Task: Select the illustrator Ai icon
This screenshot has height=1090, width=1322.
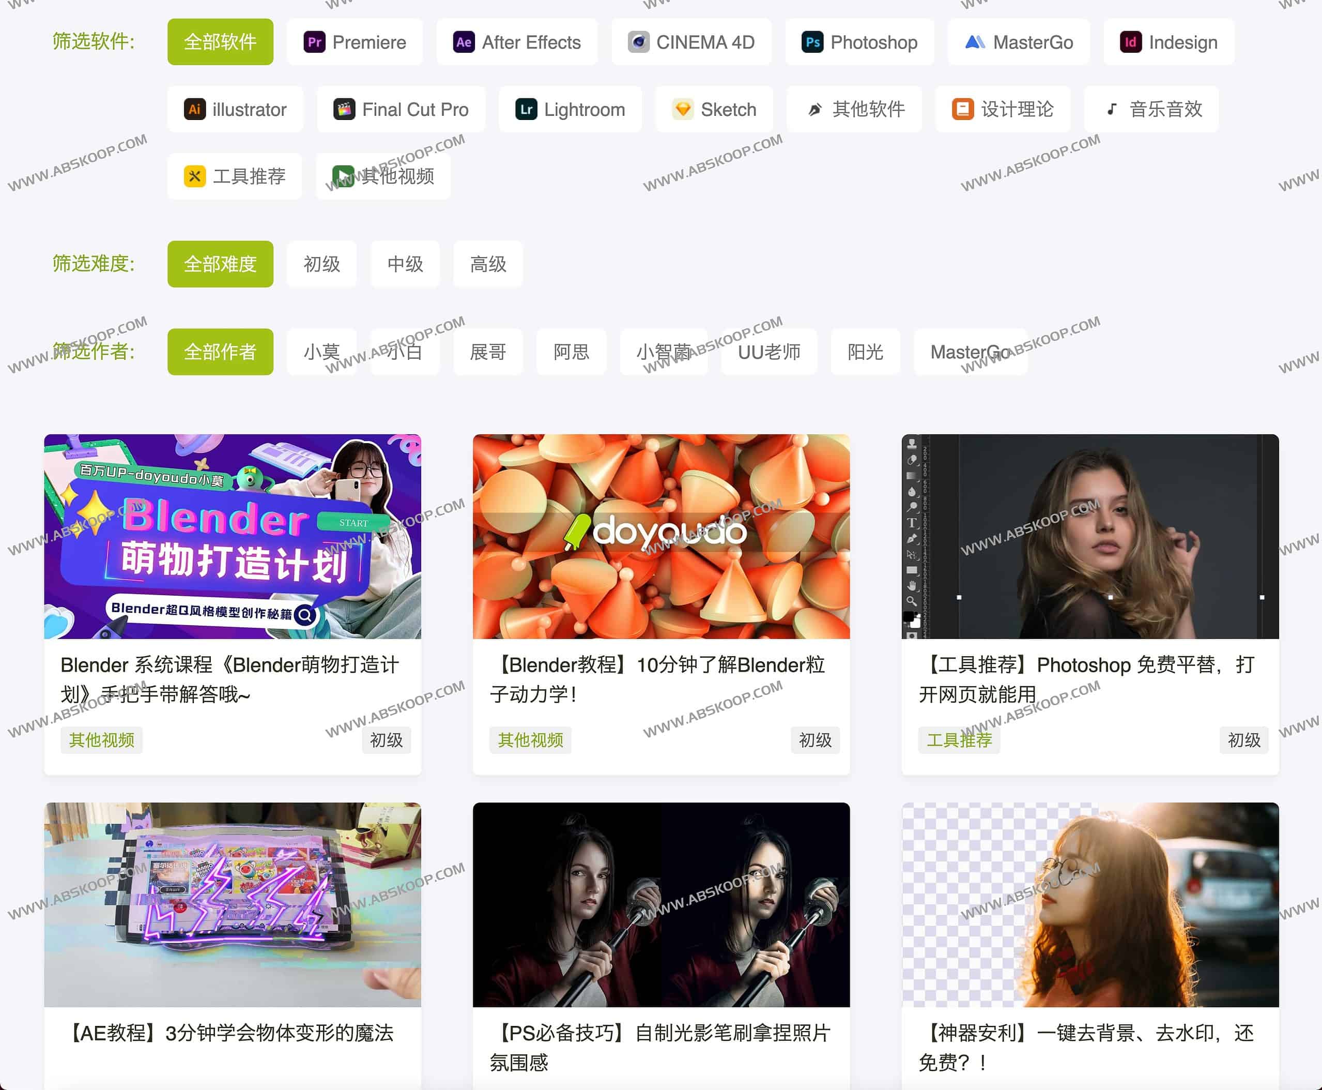Action: pyautogui.click(x=194, y=109)
